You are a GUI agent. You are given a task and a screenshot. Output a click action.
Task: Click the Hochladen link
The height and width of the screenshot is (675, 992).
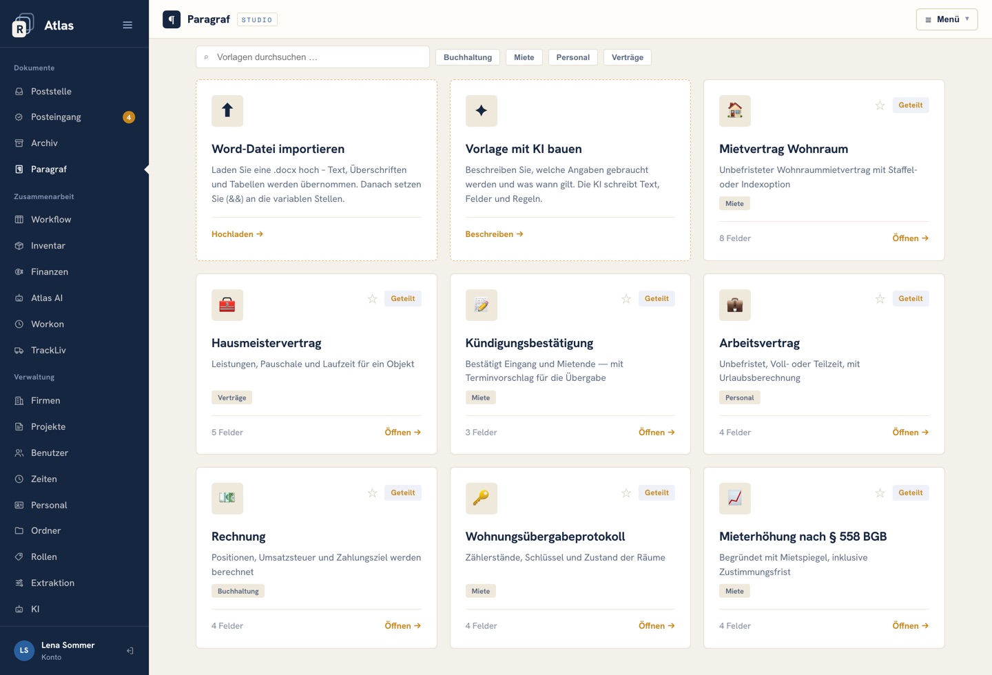(x=238, y=234)
